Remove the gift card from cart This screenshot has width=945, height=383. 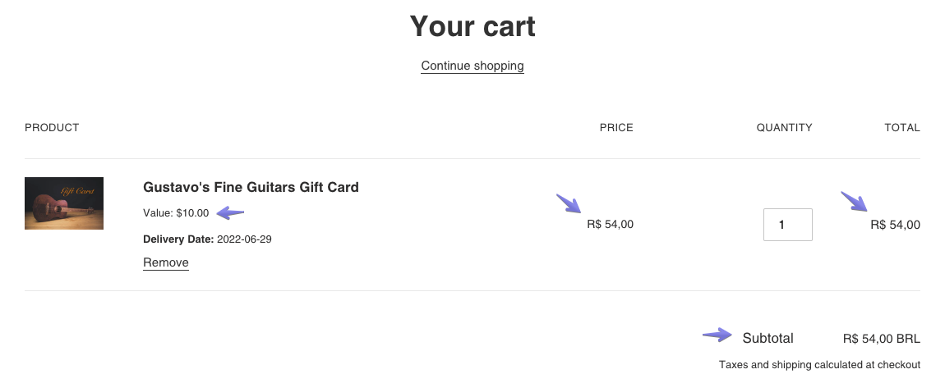[166, 262]
